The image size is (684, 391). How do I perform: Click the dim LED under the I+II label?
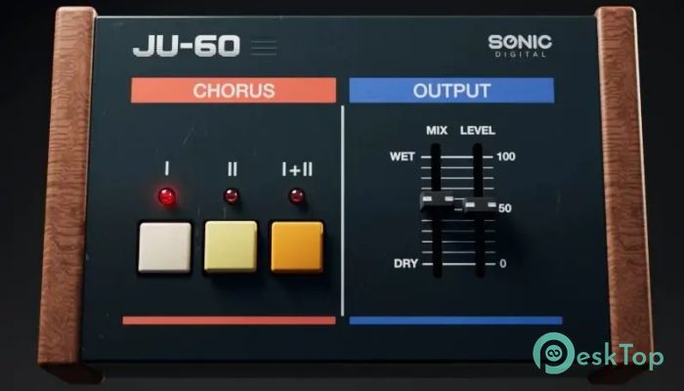pos(297,195)
